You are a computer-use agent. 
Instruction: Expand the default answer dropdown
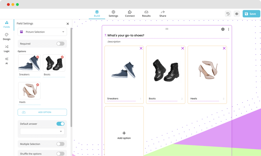click(x=42, y=131)
